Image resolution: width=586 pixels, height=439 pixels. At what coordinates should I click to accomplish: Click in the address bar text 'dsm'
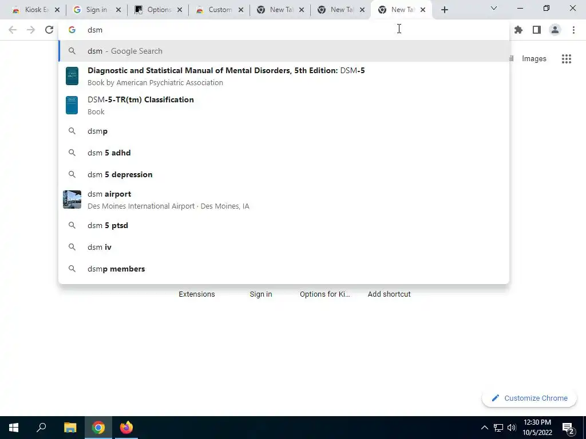pos(95,30)
